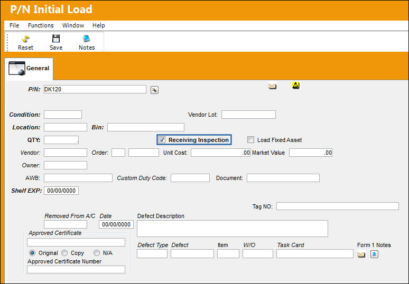This screenshot has width=409, height=284.
Task: Open the Window menu
Action: coord(73,25)
